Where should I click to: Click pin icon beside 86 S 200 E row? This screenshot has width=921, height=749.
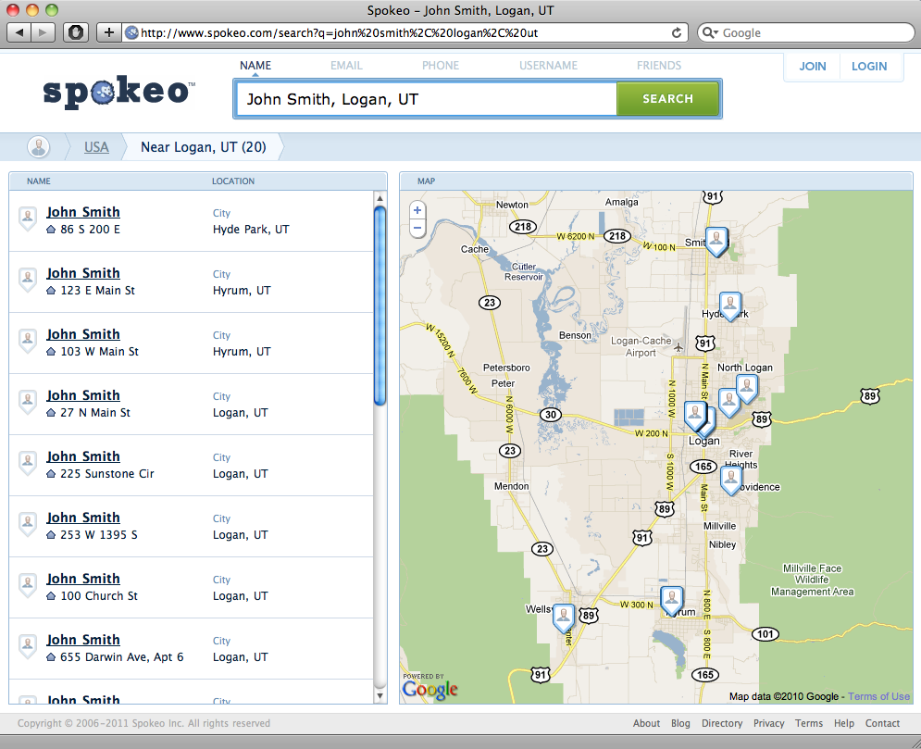(x=28, y=218)
